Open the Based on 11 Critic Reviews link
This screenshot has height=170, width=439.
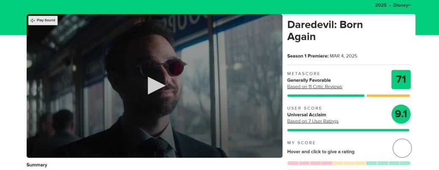click(x=315, y=86)
